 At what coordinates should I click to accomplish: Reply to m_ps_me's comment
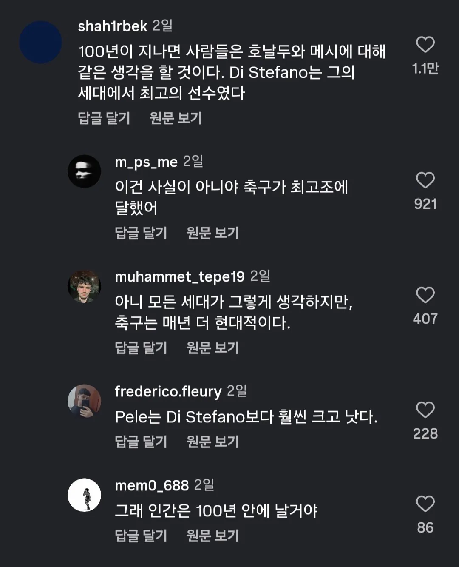[141, 233]
